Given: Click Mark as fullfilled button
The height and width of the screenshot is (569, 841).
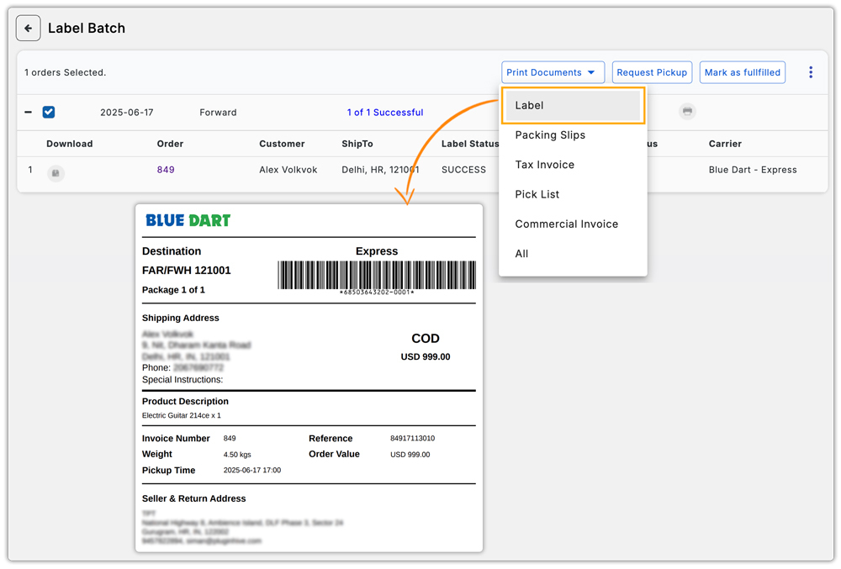Looking at the screenshot, I should (x=743, y=72).
